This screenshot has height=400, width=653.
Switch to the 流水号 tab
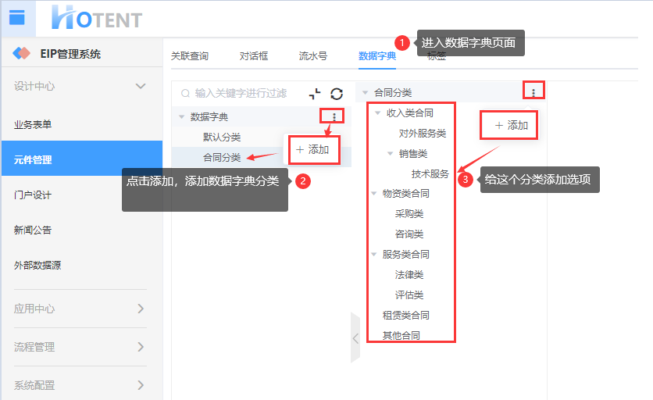[x=313, y=55]
